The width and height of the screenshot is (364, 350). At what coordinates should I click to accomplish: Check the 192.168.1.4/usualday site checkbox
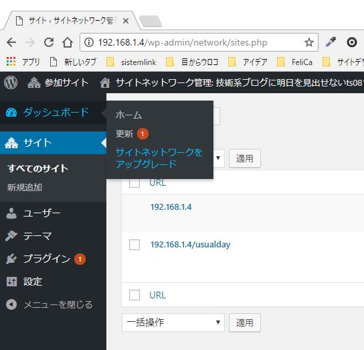[134, 245]
